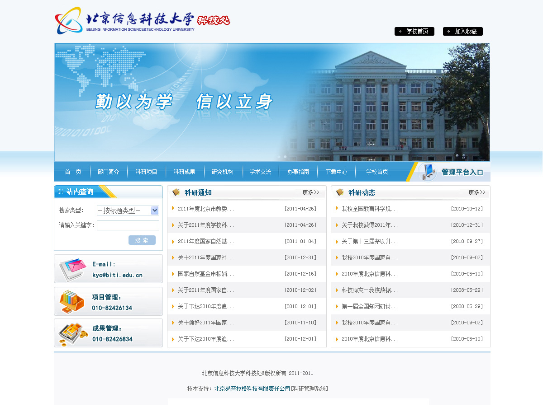Expand 更多 in the 科研动态 panel
This screenshot has height=407, width=543.
coord(477,192)
